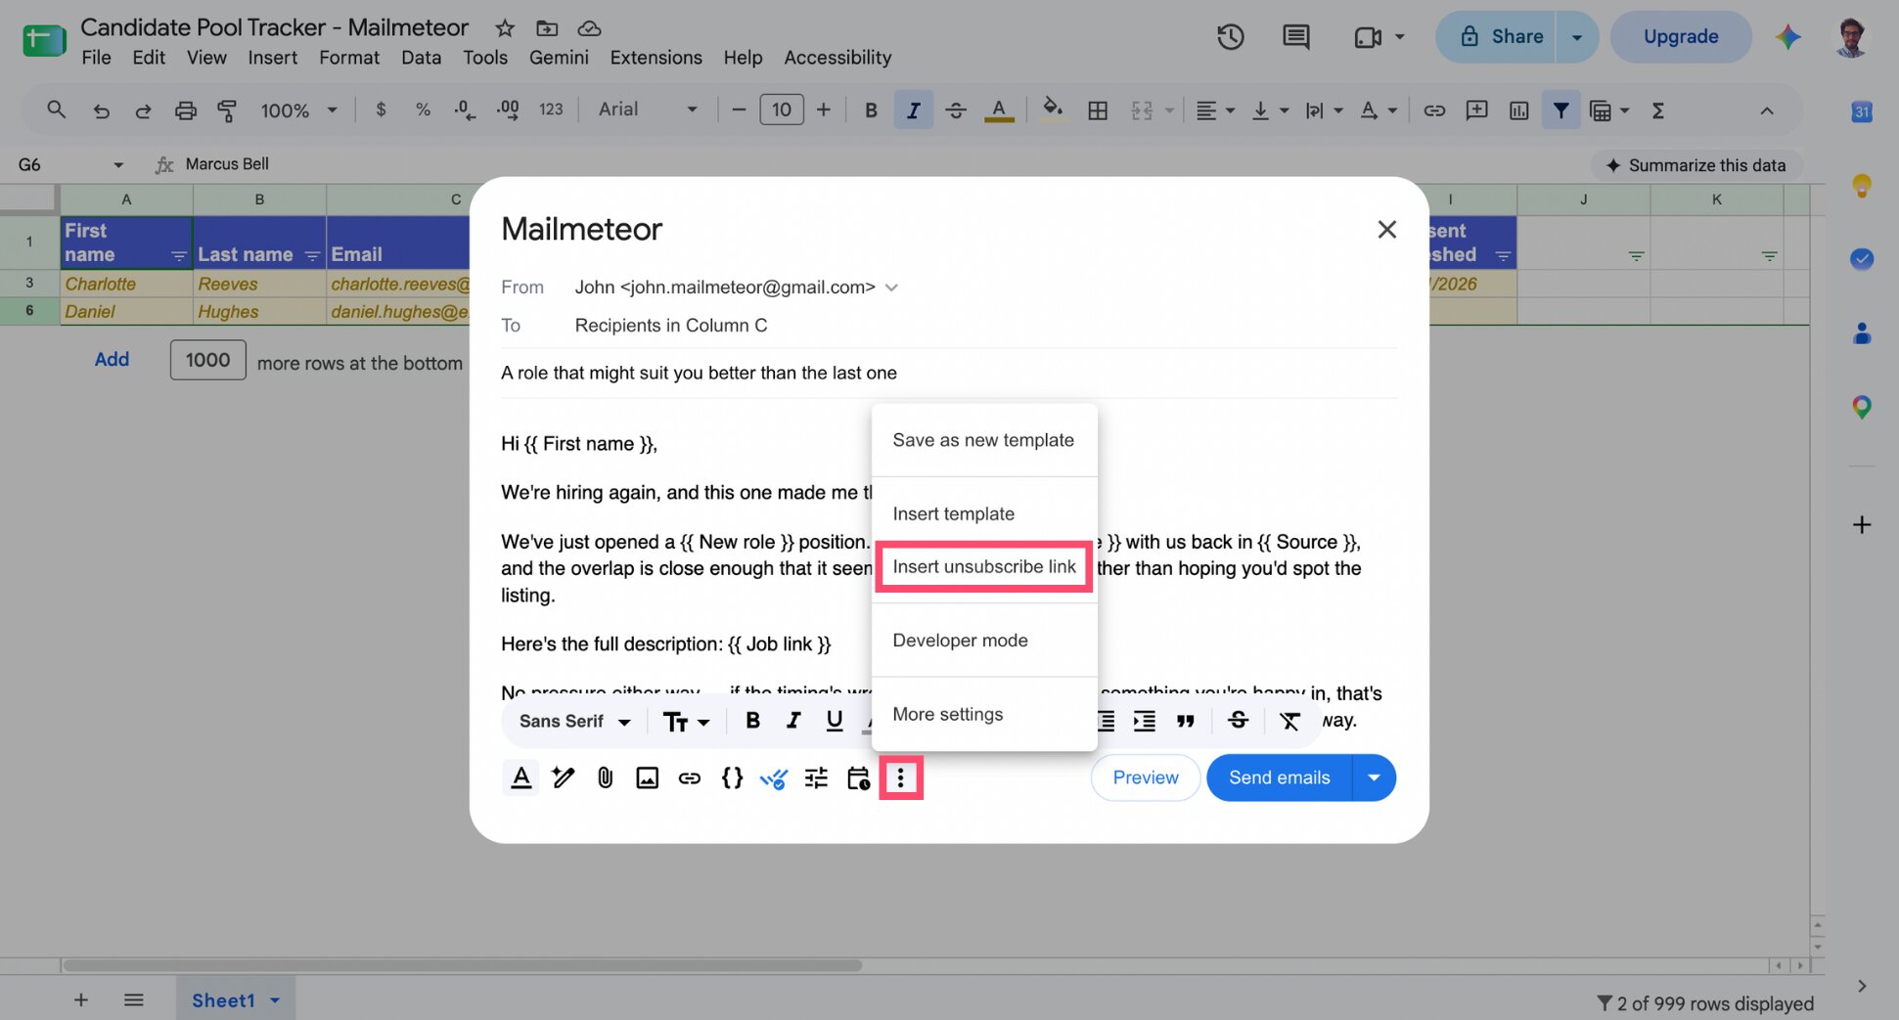
Task: Click the Send emails button
Action: point(1279,777)
